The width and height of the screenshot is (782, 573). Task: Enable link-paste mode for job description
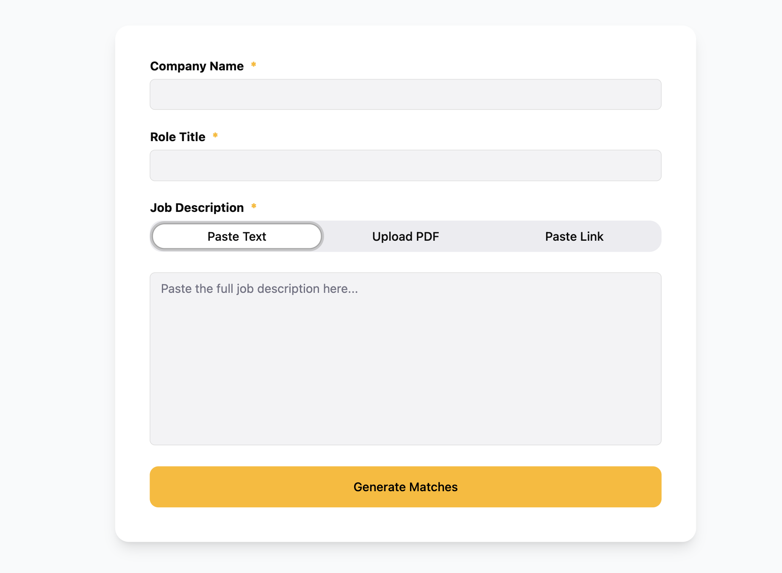[574, 236]
